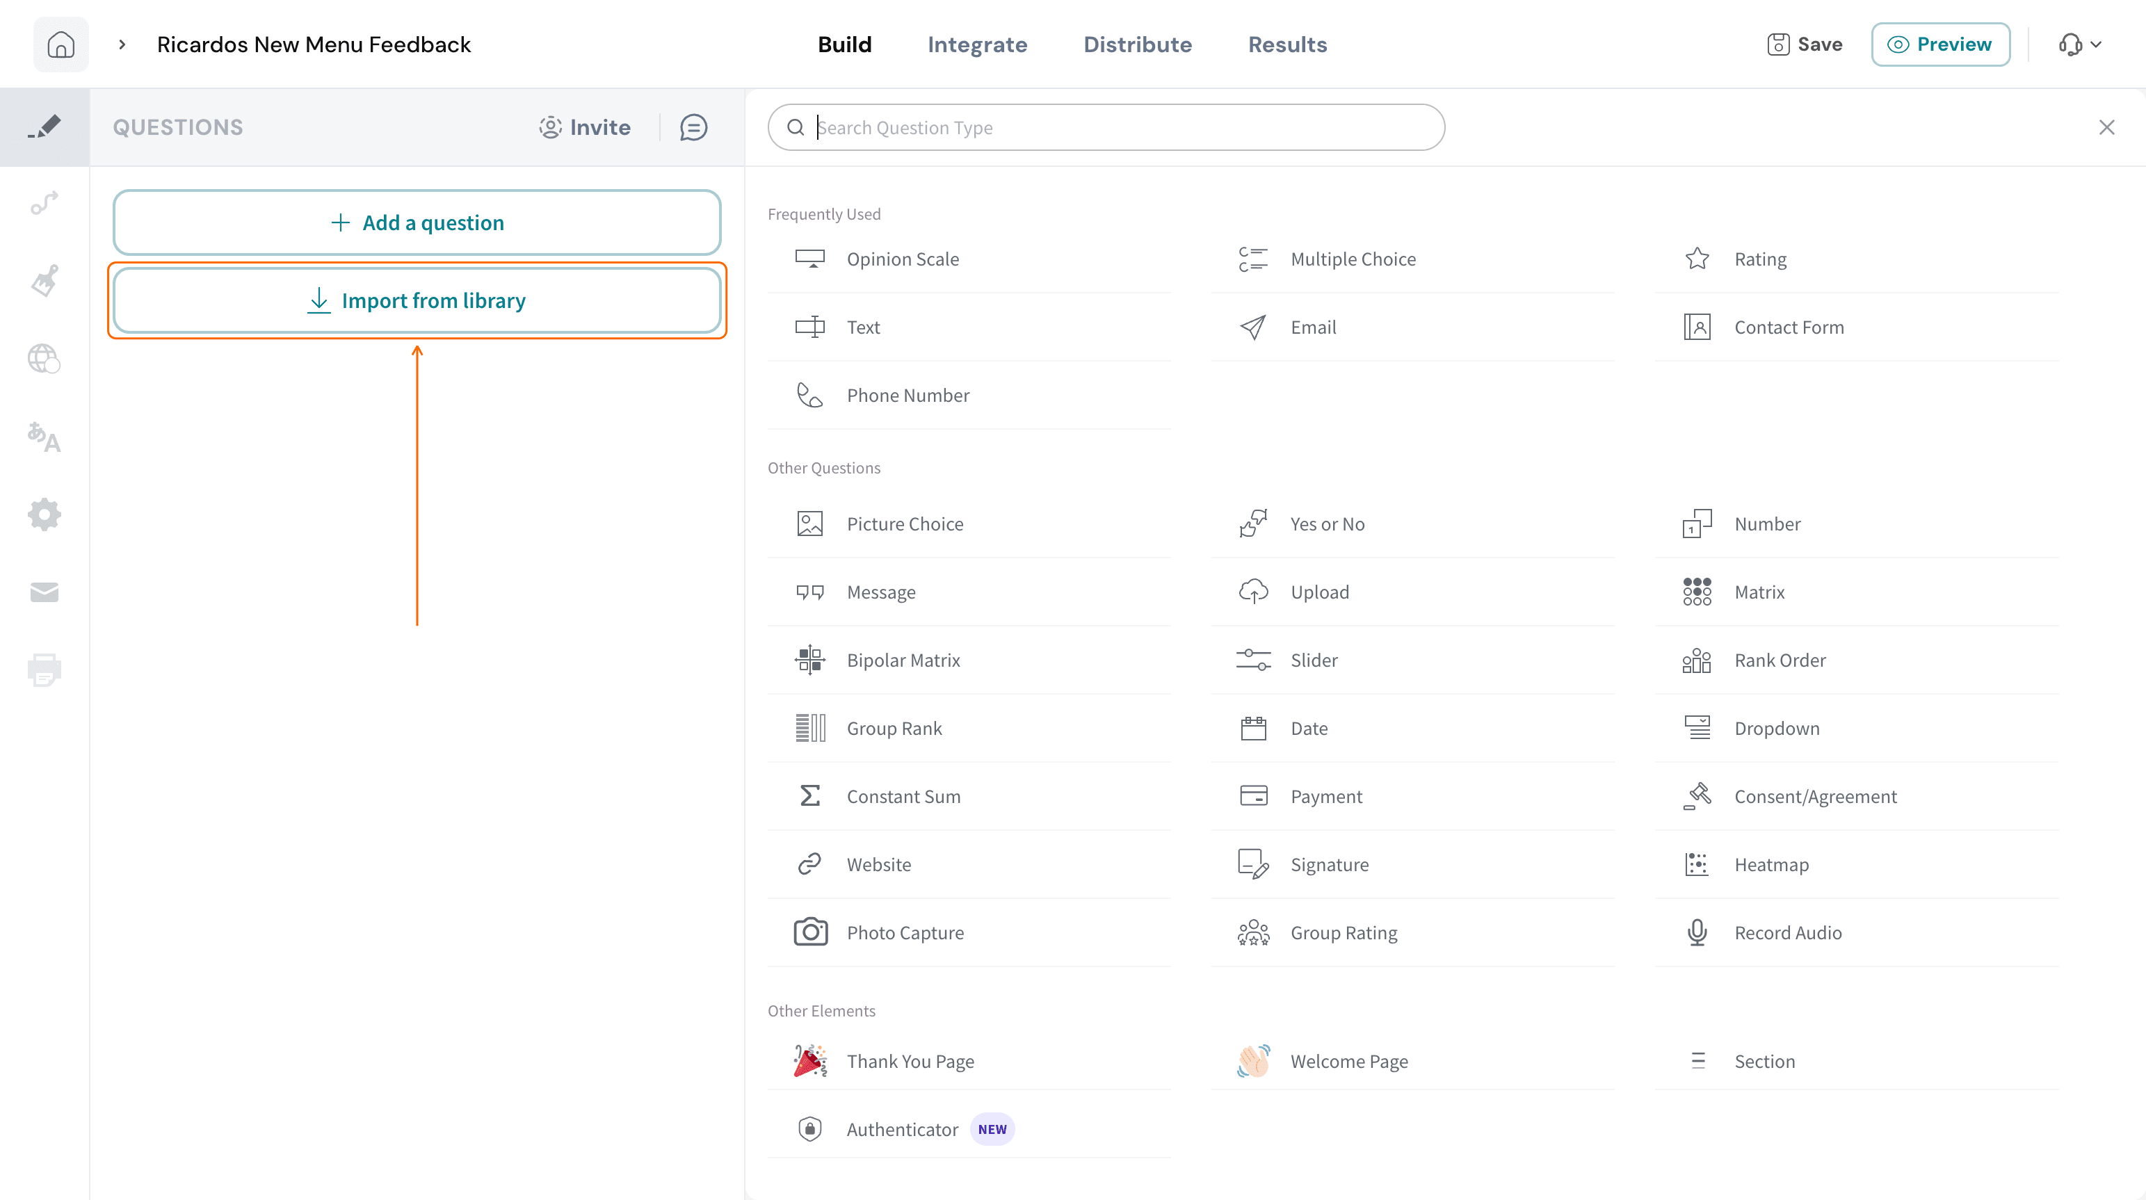Switch to the Integrate tab
Screen dimensions: 2146x1200
[x=977, y=44]
